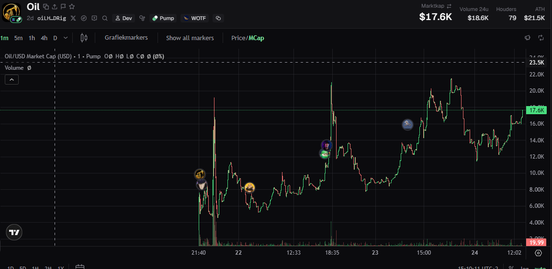
Task: Switch to the 1h timeframe
Action: pyautogui.click(x=32, y=38)
